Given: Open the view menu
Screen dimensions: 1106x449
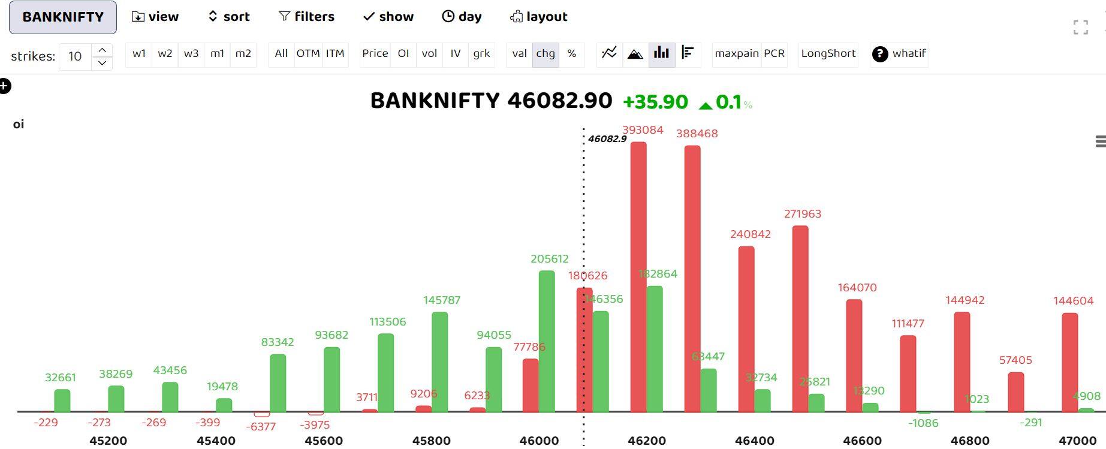Looking at the screenshot, I should [155, 17].
